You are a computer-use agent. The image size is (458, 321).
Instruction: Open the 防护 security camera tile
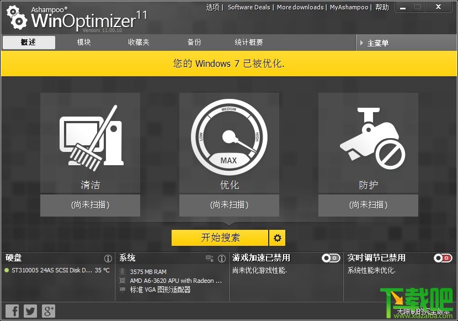[368, 143]
